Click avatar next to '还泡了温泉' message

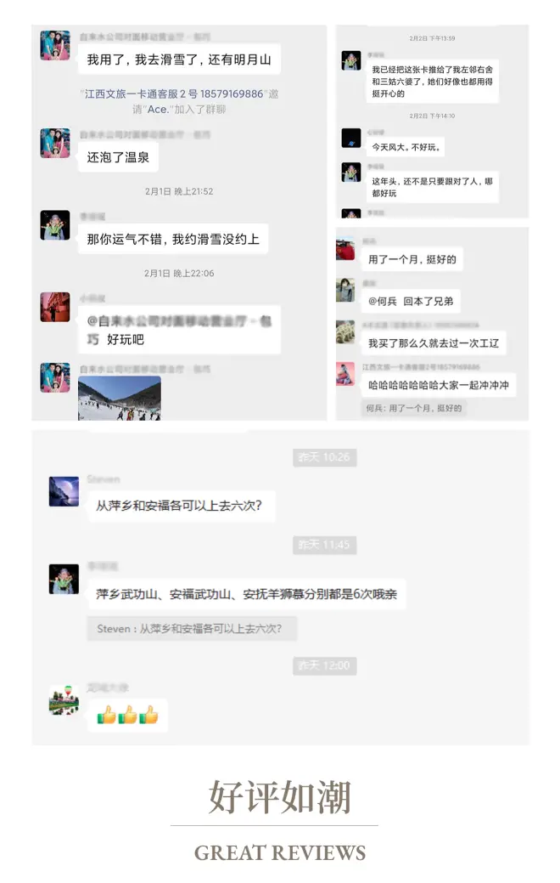pos(55,143)
